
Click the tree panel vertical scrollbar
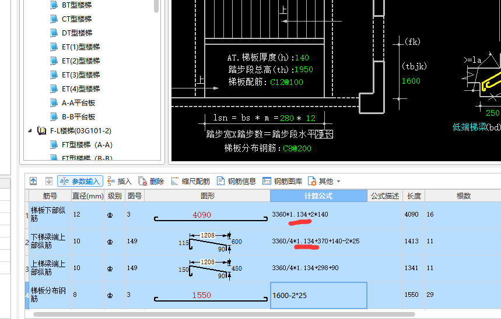(156, 6)
